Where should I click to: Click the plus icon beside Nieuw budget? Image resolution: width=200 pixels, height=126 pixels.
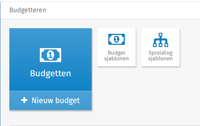tap(24, 100)
